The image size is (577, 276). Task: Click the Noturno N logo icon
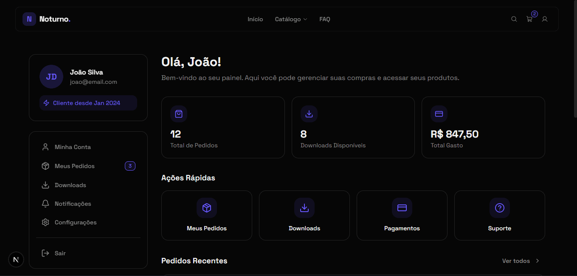(29, 19)
